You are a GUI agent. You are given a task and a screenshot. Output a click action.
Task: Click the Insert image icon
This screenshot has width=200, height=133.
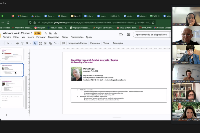click(x=45, y=43)
